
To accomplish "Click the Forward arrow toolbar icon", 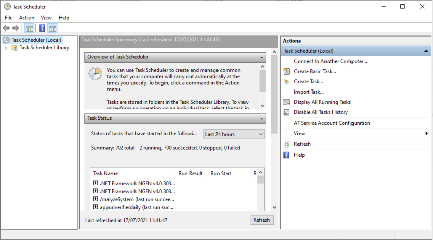I will coord(16,28).
